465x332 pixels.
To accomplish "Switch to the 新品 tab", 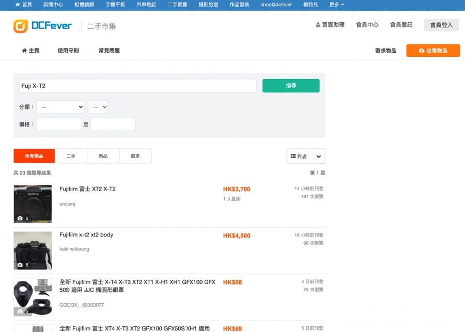I will 103,156.
